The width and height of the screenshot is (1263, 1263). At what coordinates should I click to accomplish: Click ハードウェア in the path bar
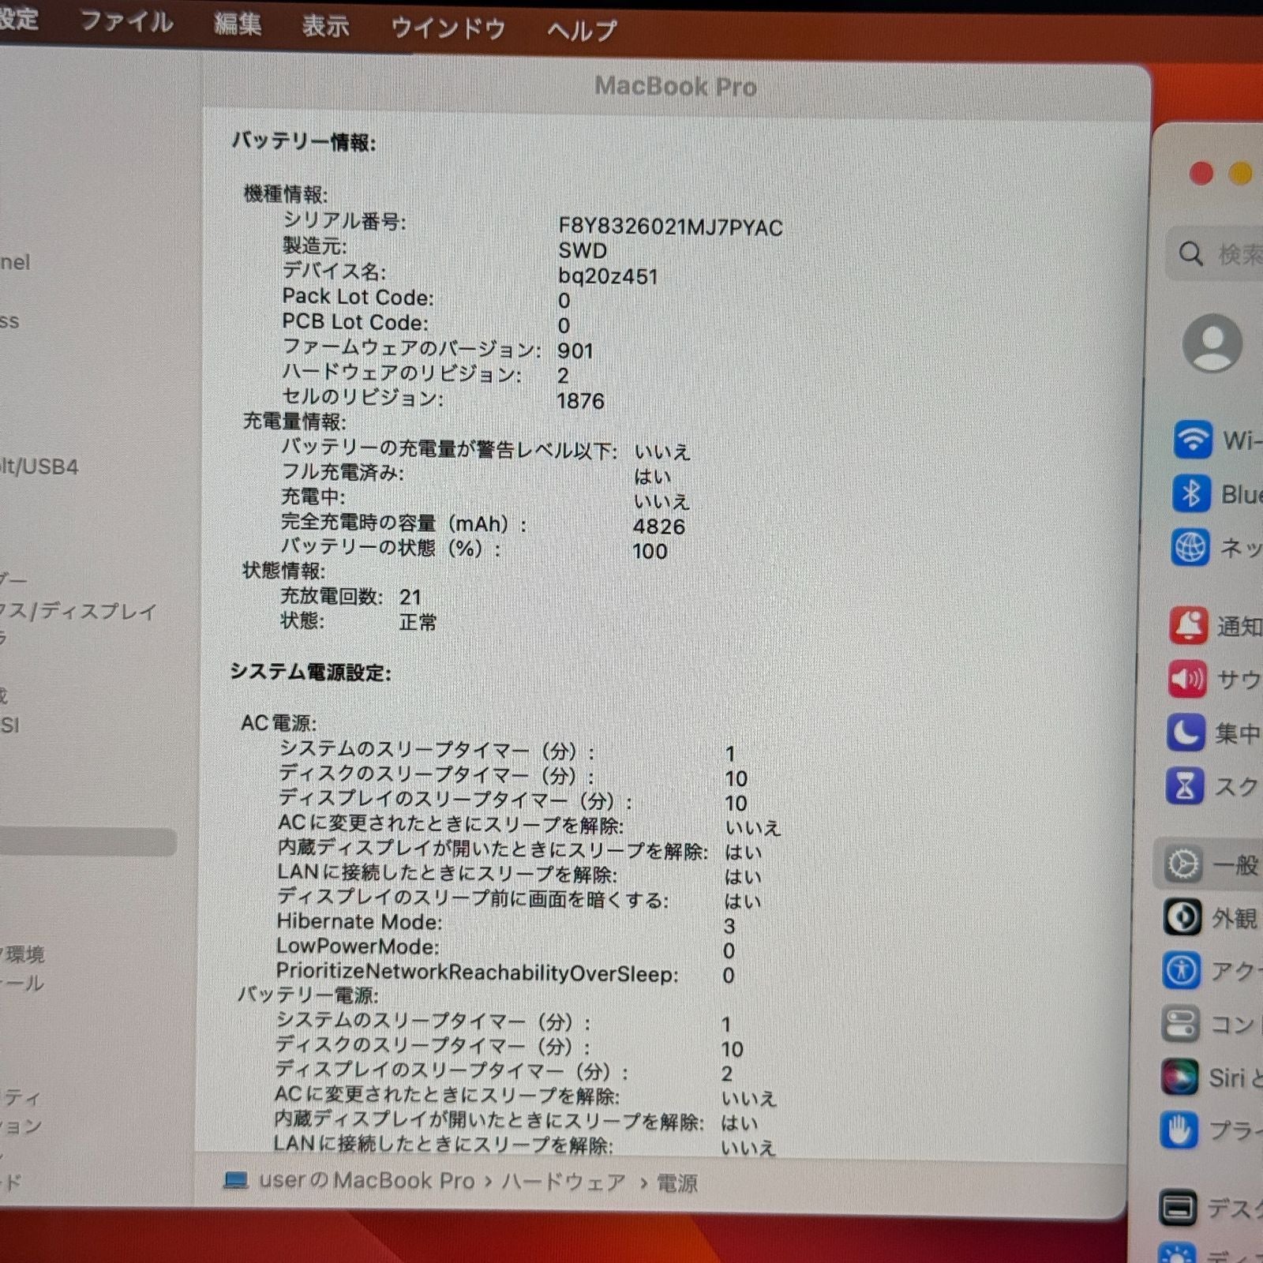564,1182
